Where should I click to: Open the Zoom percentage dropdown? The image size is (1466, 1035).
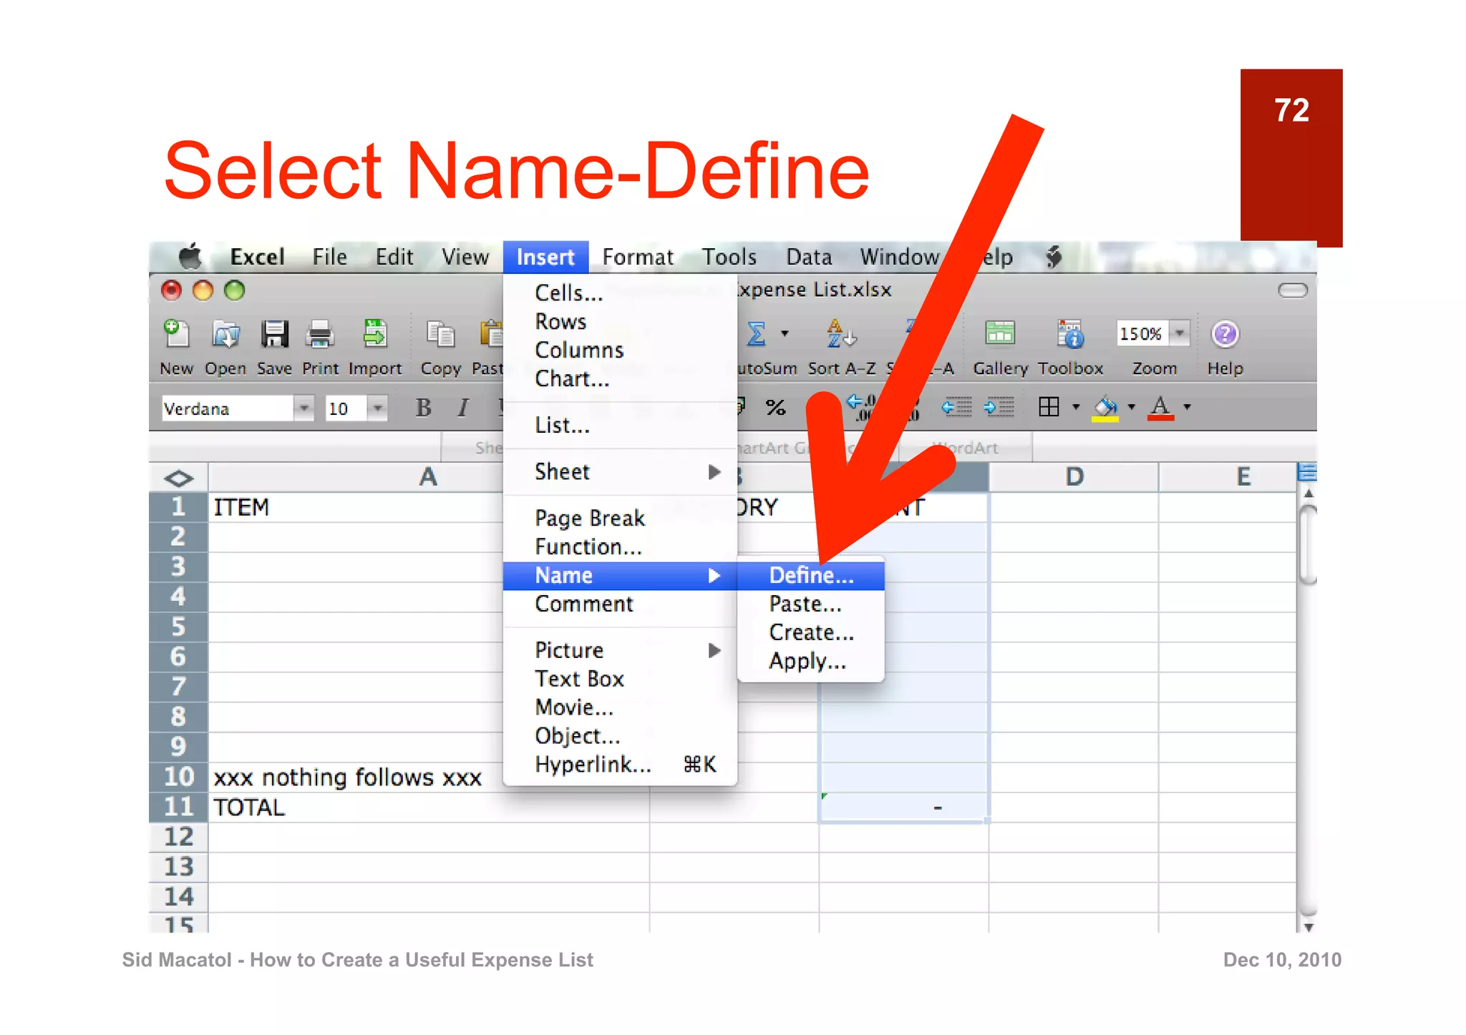1179,333
